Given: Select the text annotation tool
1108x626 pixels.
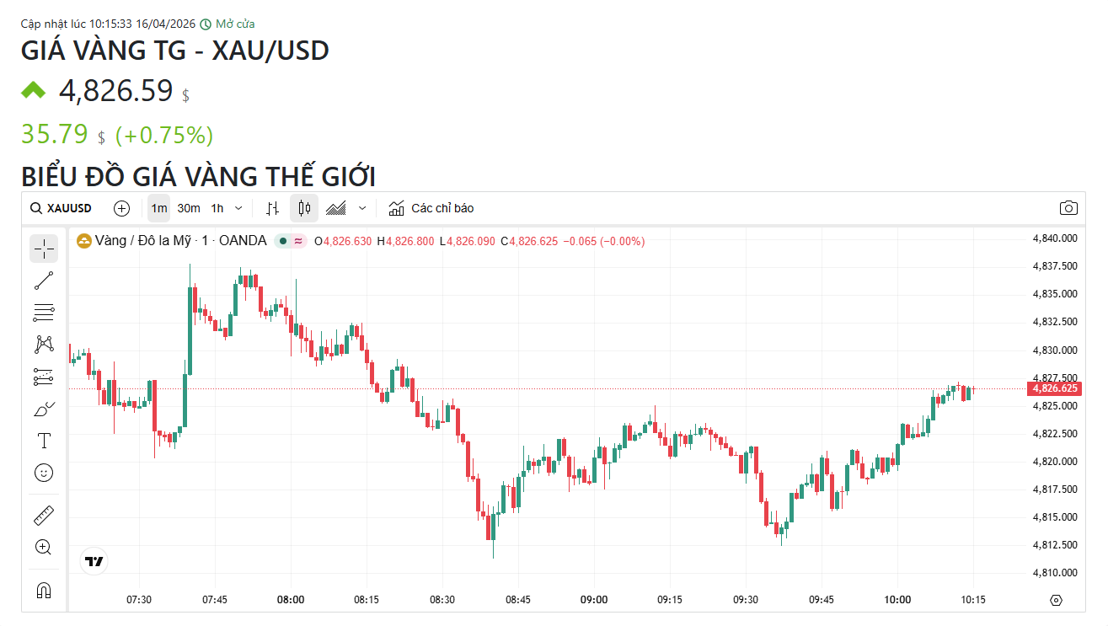Looking at the screenshot, I should point(44,441).
